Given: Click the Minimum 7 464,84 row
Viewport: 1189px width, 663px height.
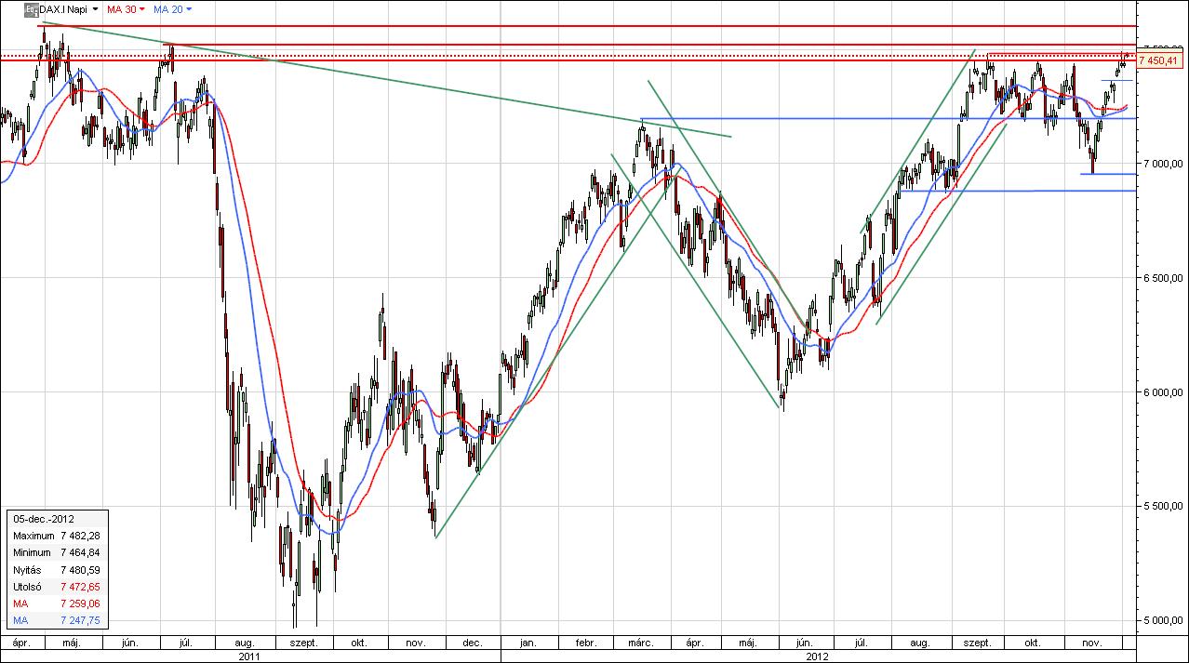Looking at the screenshot, I should (56, 553).
